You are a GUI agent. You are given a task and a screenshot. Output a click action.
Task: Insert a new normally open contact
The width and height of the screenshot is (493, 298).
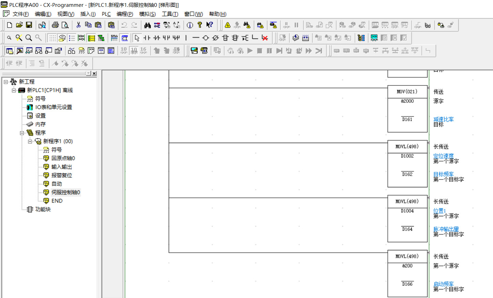pos(147,38)
